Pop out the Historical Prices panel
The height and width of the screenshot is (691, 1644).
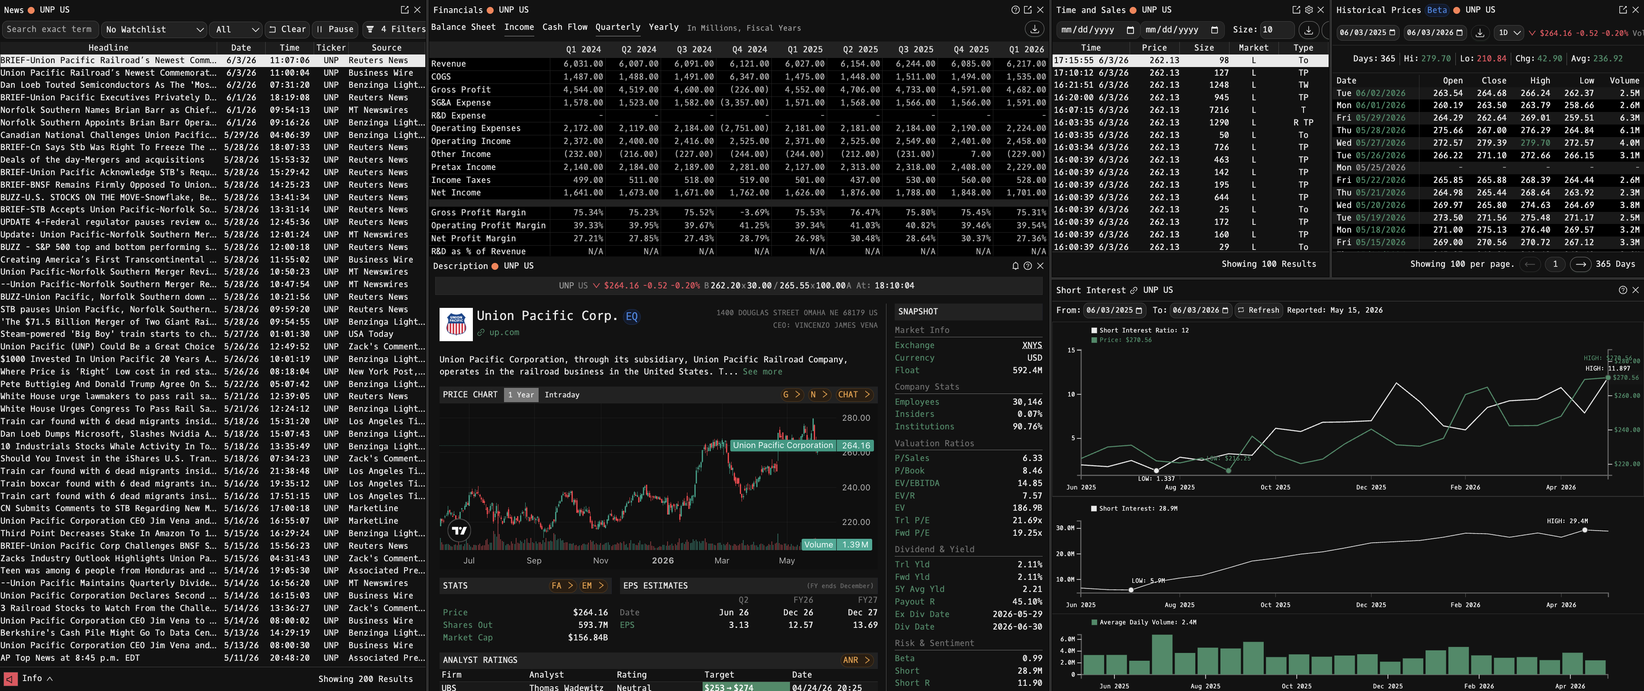1623,10
